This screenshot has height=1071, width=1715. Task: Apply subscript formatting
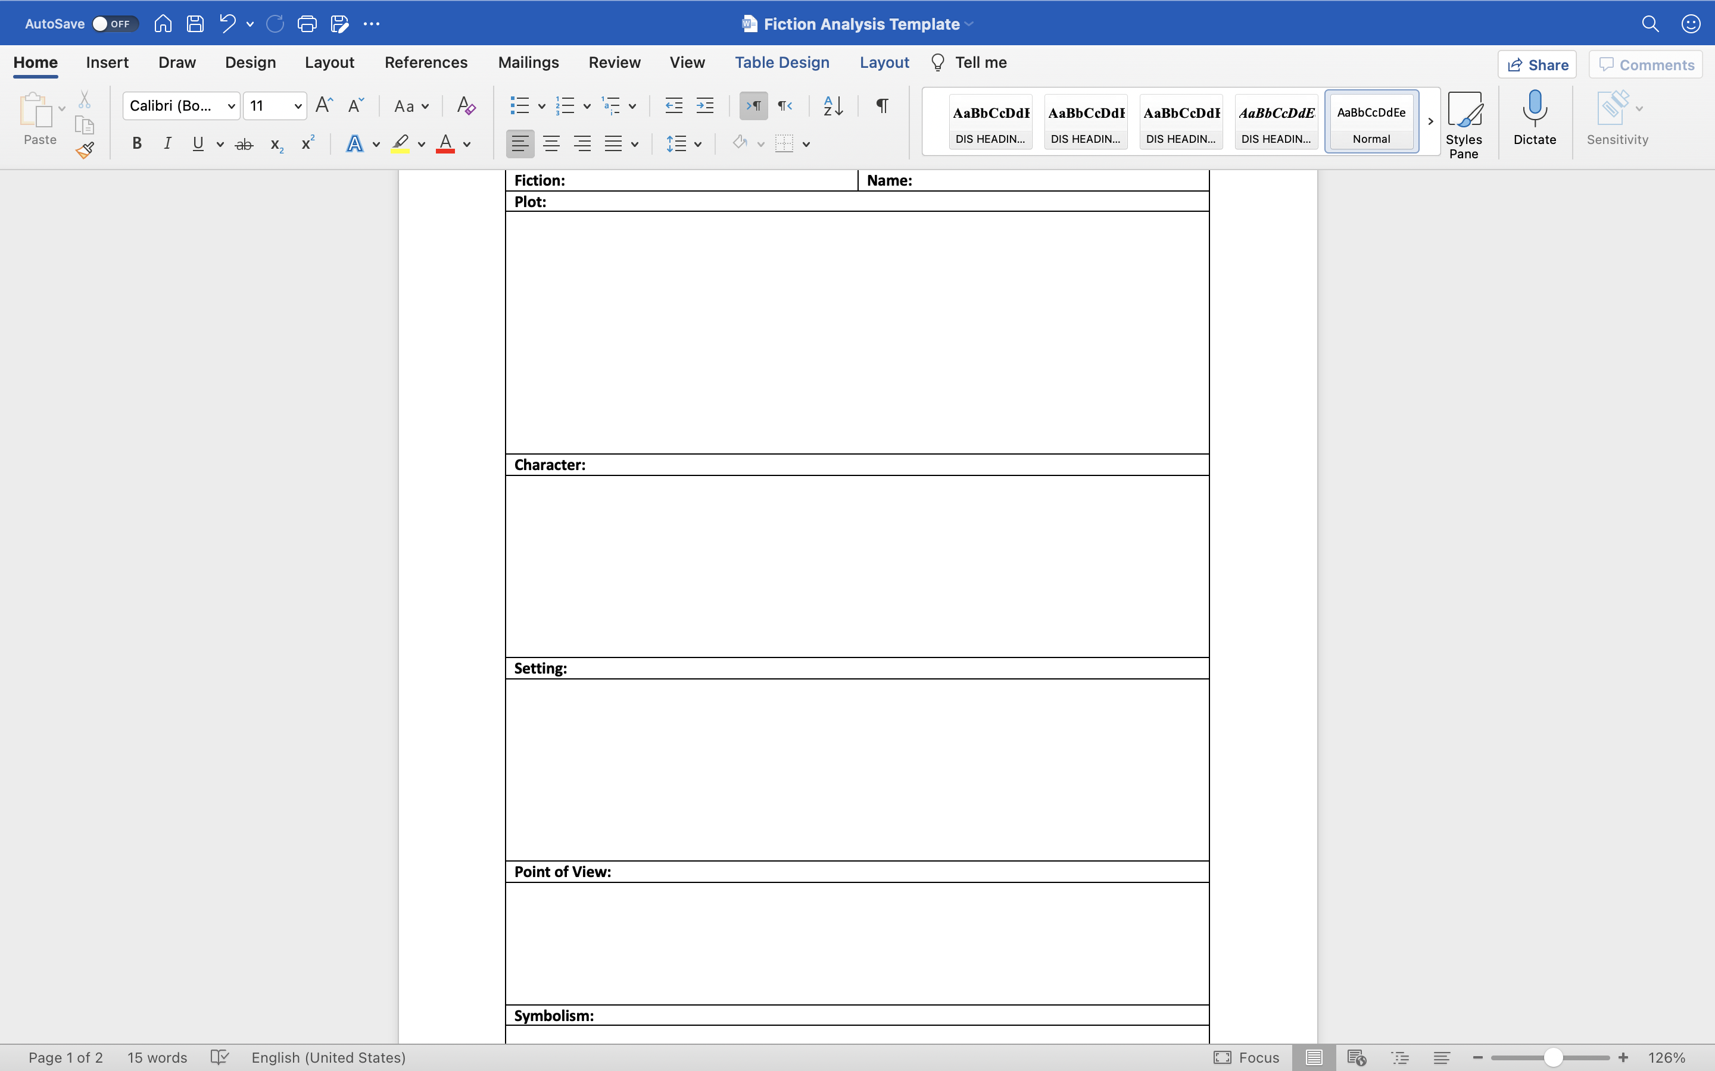(276, 145)
